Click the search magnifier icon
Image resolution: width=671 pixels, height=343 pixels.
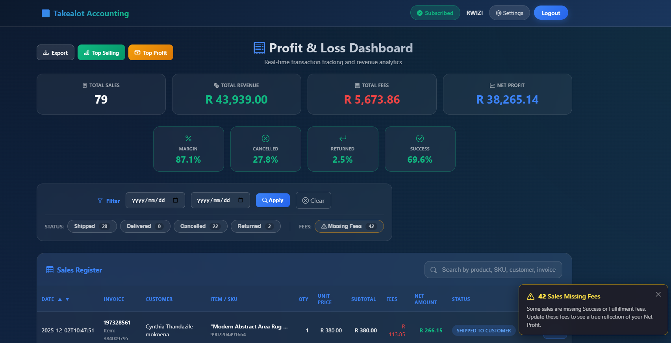[x=434, y=270]
